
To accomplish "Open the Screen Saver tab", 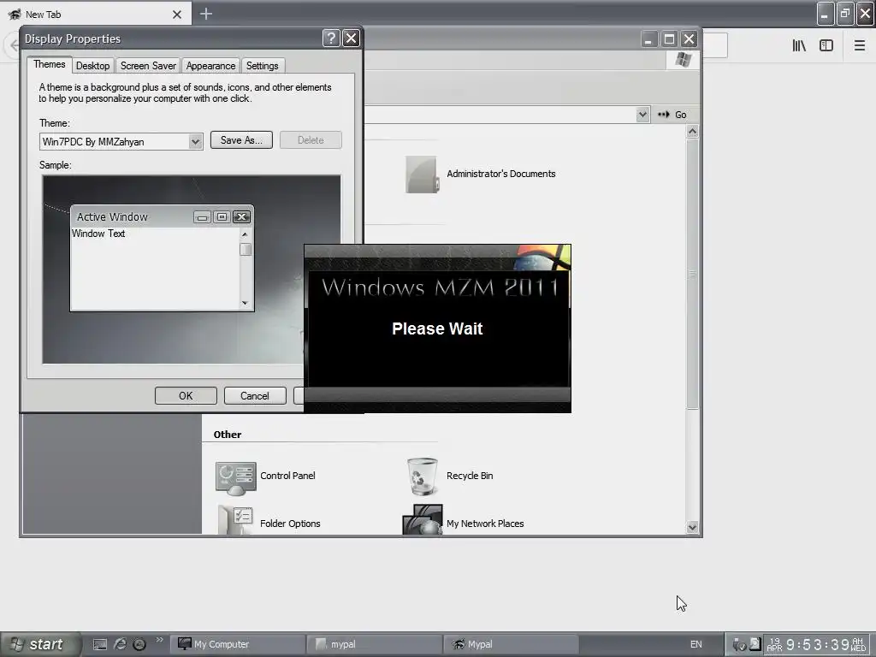I will (x=148, y=66).
